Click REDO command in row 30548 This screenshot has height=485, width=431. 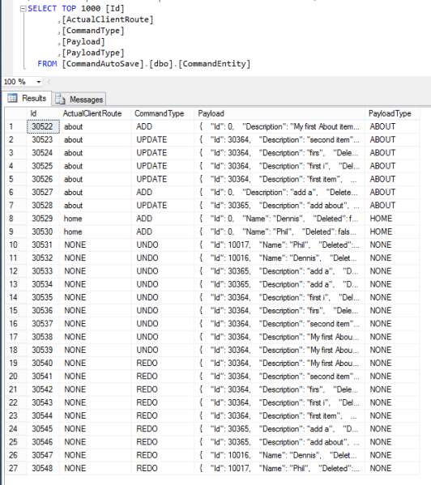coord(163,468)
